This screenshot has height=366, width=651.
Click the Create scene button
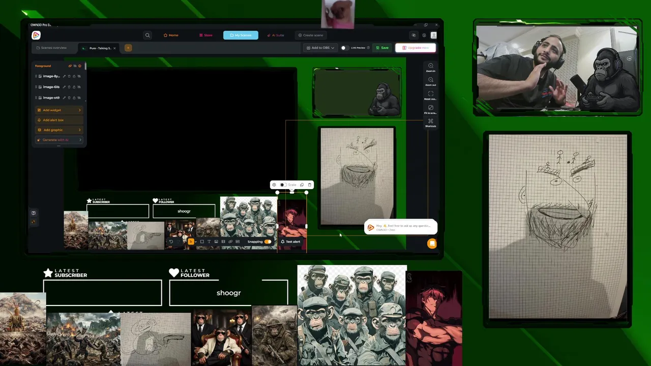click(x=310, y=35)
